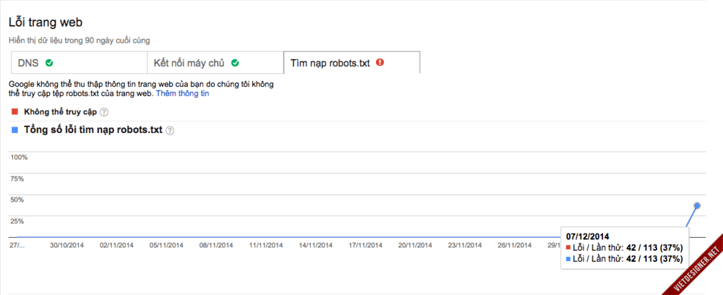Click the 11/11/2014 date label
This screenshot has width=723, height=295.
click(x=266, y=245)
